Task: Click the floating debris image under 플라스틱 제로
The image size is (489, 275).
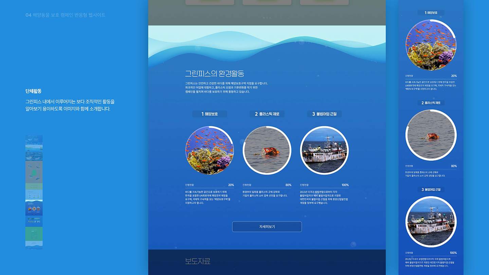Action: [x=267, y=150]
